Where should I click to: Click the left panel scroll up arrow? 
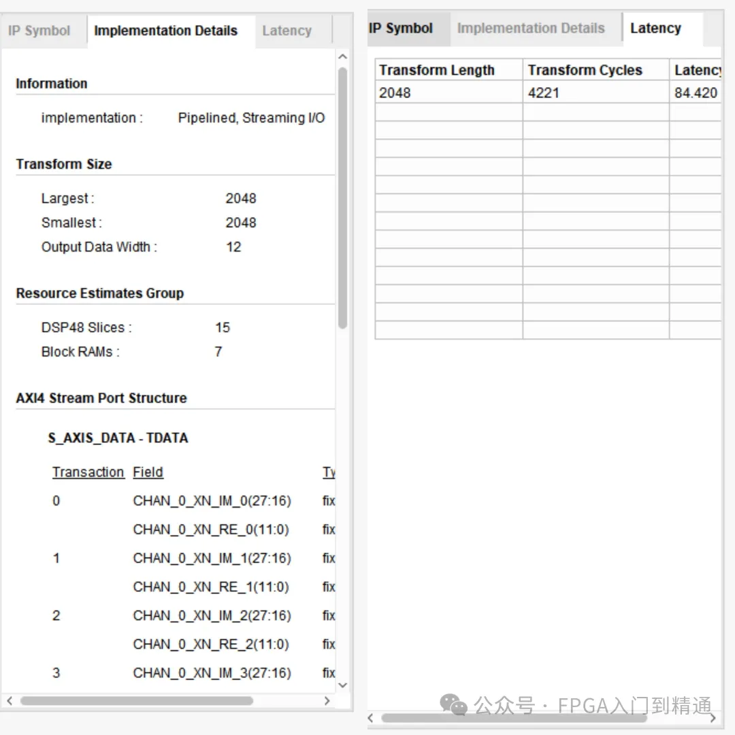click(342, 56)
